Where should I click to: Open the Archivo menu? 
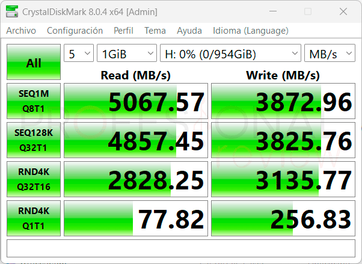coord(21,31)
